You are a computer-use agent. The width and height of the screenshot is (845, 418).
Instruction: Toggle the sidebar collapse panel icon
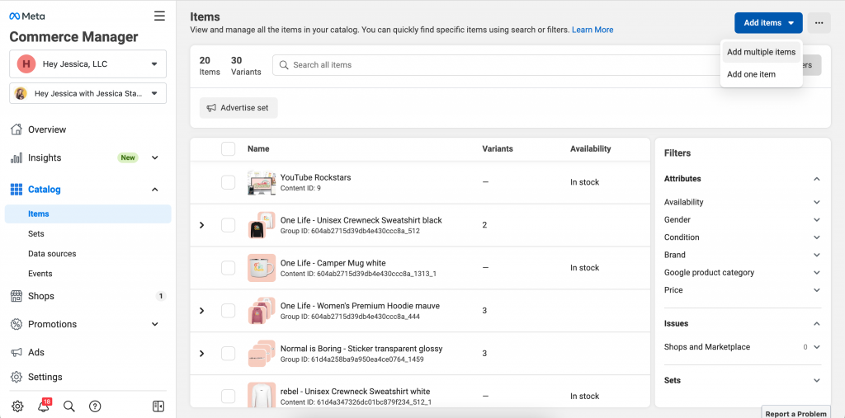coord(158,406)
